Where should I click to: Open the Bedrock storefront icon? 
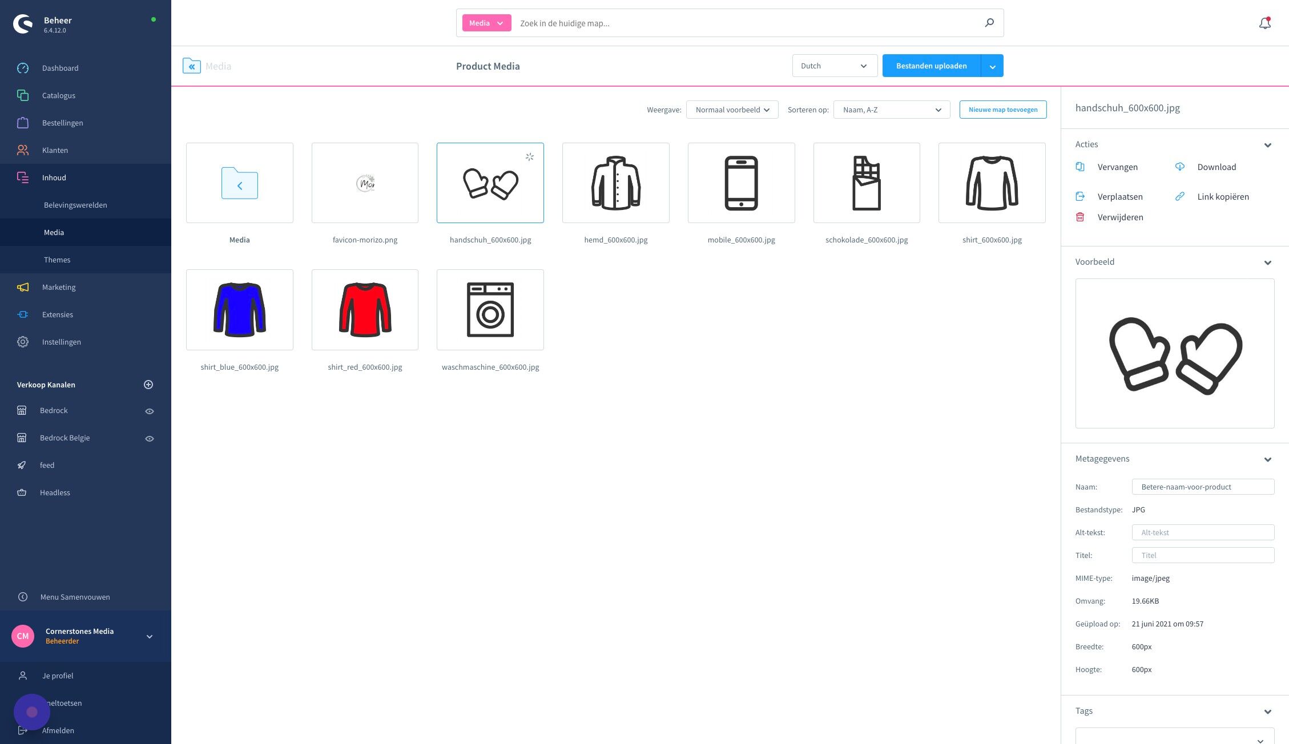[22, 410]
